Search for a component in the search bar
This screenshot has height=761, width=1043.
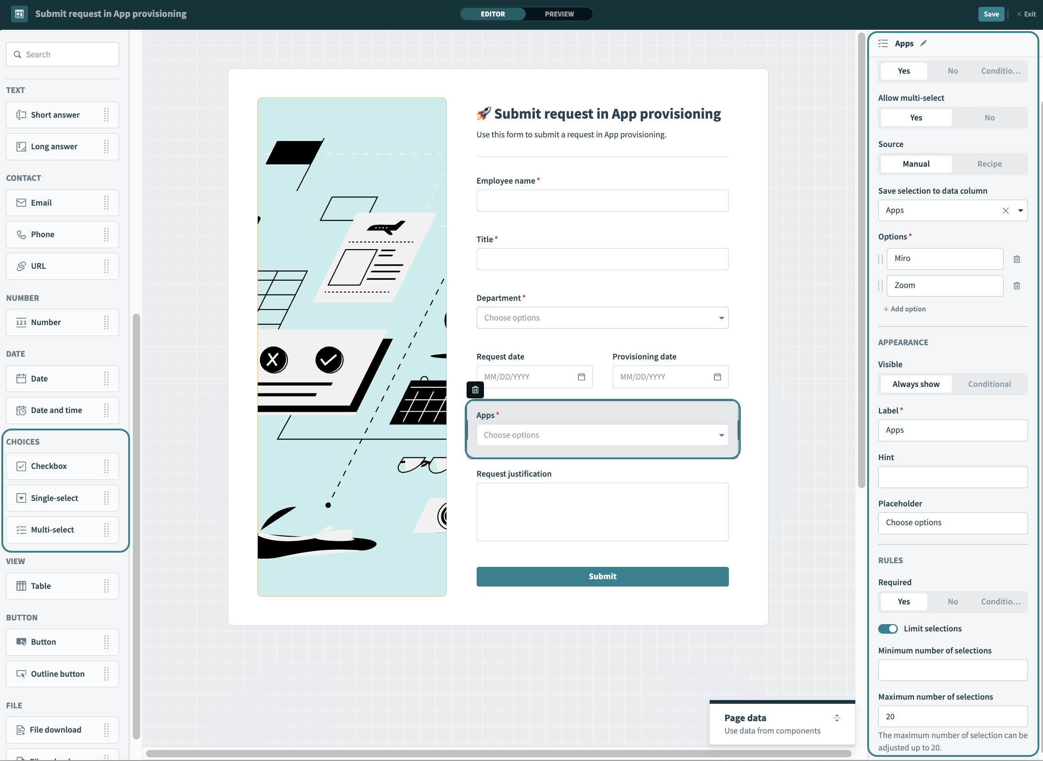pyautogui.click(x=62, y=54)
